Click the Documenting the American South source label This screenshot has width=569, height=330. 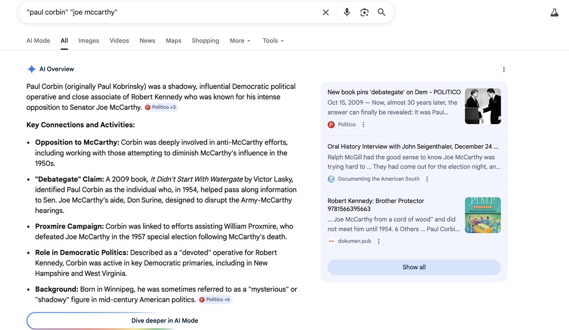[379, 179]
